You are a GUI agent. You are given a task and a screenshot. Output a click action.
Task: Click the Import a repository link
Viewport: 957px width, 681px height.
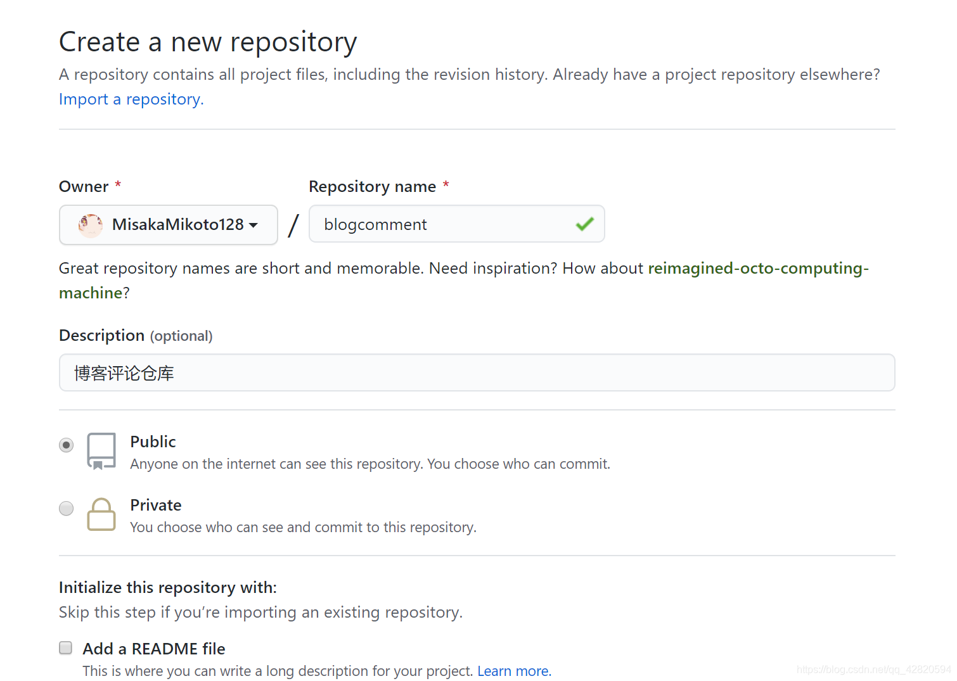(131, 99)
